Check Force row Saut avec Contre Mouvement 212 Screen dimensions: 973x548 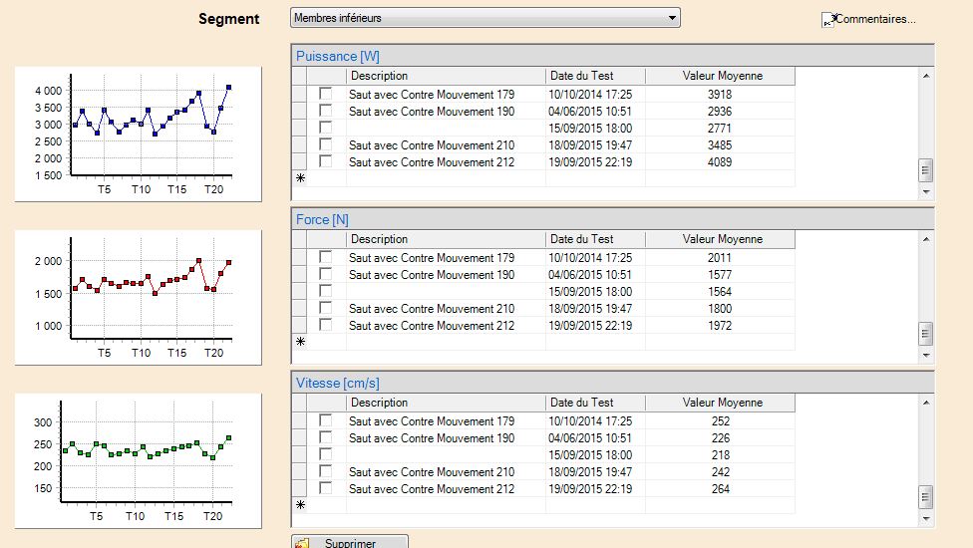325,325
